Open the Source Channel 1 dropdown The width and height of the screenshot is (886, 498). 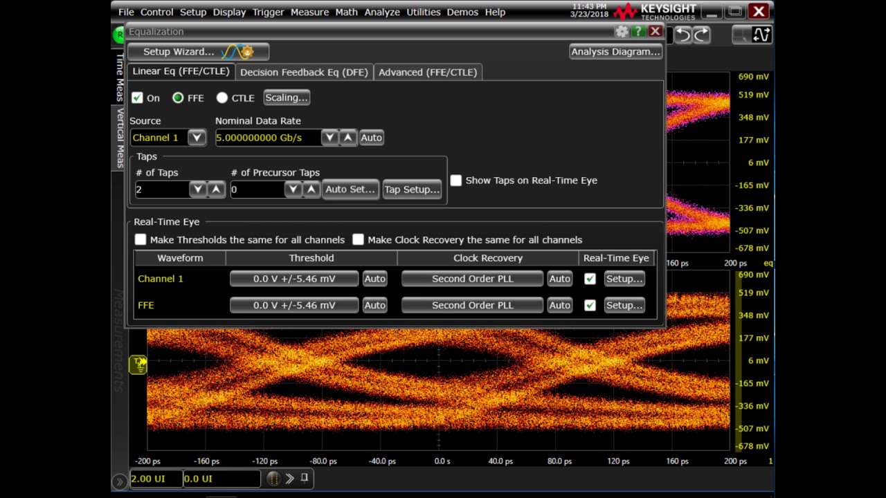pyautogui.click(x=197, y=138)
